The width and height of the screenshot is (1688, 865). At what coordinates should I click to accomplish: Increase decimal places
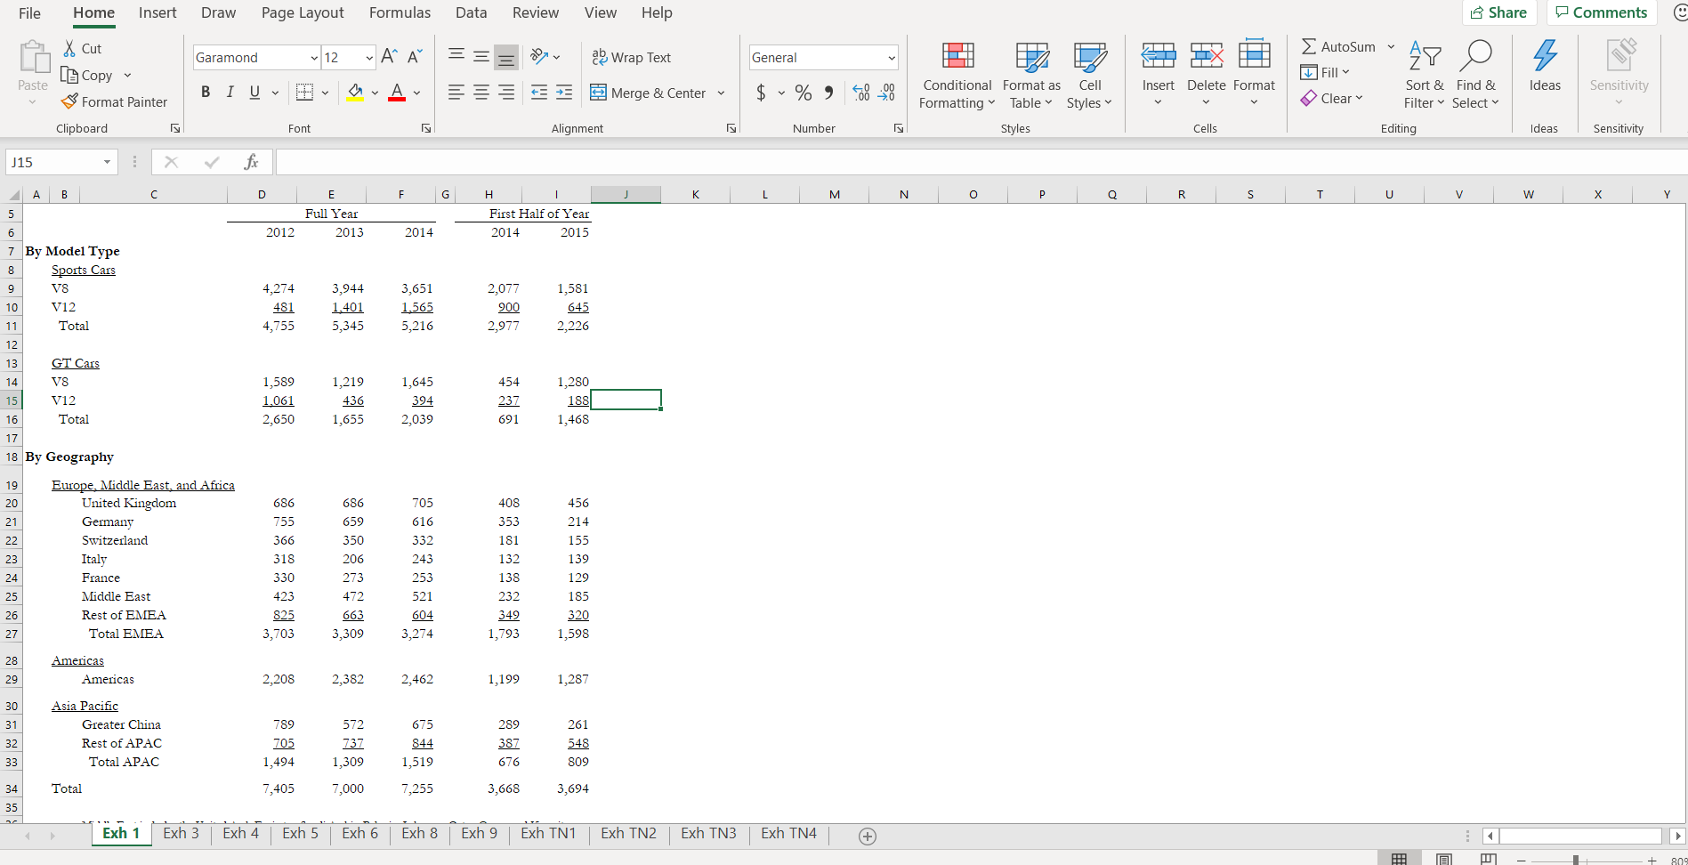[861, 93]
